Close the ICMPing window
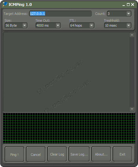 click(132, 4)
